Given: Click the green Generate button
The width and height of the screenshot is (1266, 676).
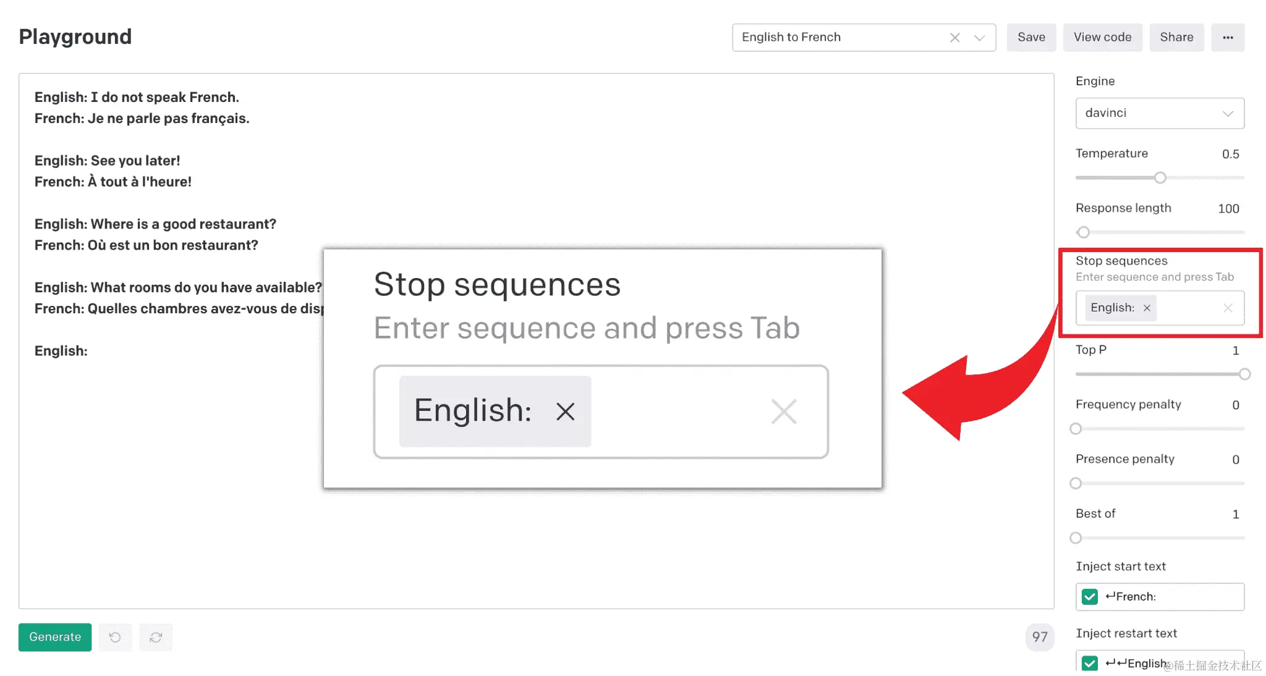Looking at the screenshot, I should pos(55,637).
